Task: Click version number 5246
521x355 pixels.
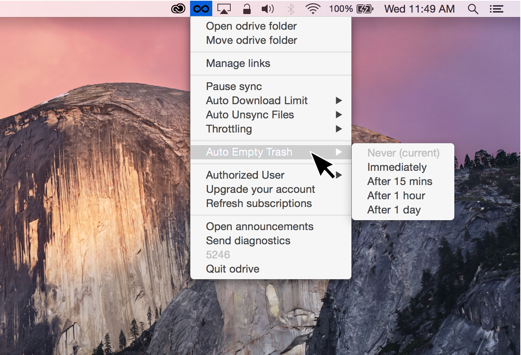Action: pos(218,255)
